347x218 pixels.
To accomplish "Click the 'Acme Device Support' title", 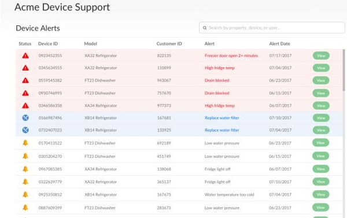I will pos(62,7).
